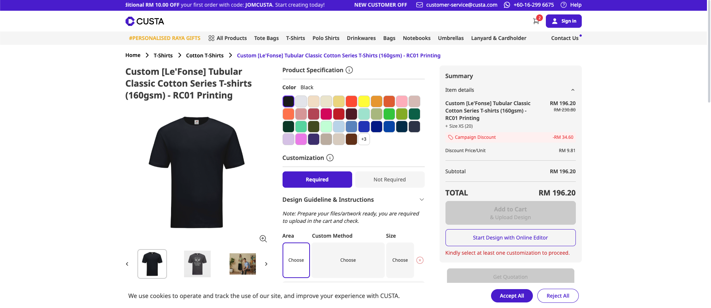The image size is (711, 308).
Task: Select the Black color swatch
Action: click(288, 101)
